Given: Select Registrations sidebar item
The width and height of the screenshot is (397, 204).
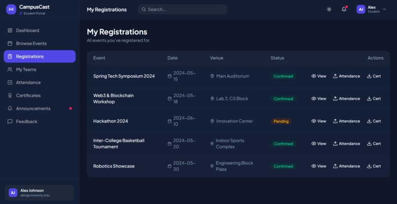Looking at the screenshot, I should [x=39, y=57].
